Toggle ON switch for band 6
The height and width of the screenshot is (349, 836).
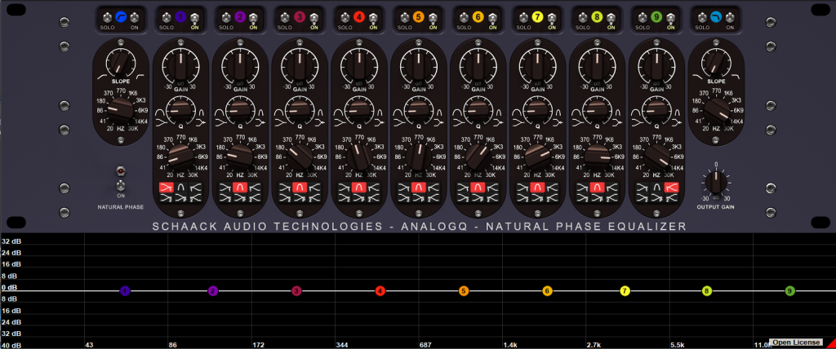point(492,17)
